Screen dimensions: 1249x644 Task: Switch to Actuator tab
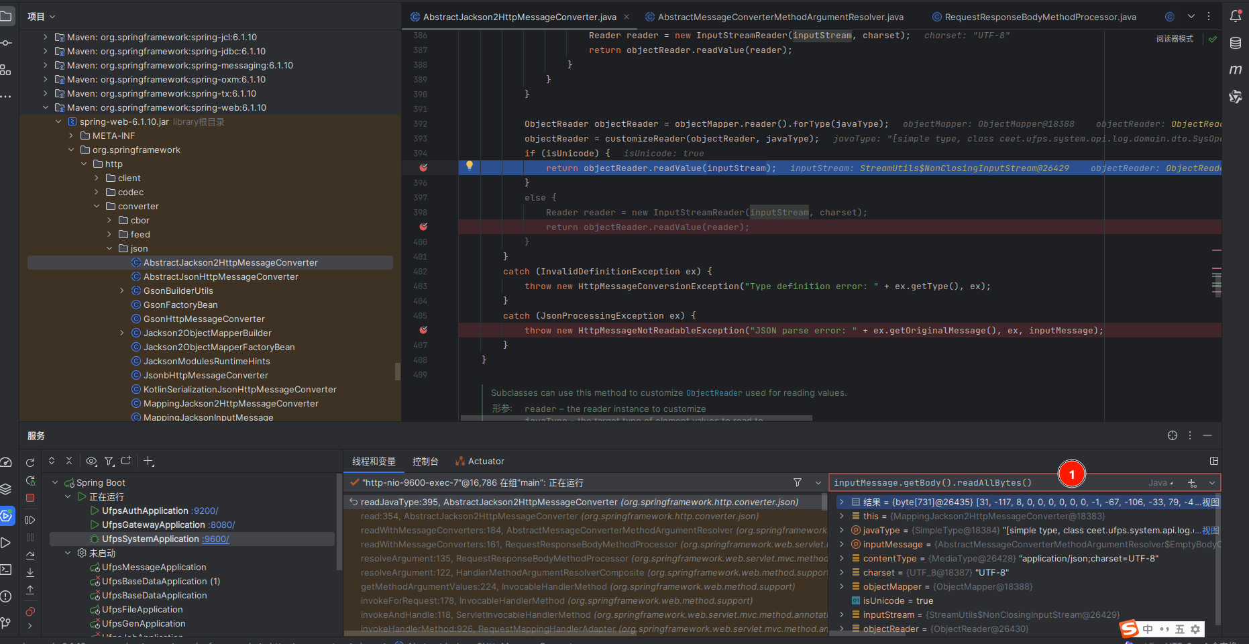pos(480,462)
